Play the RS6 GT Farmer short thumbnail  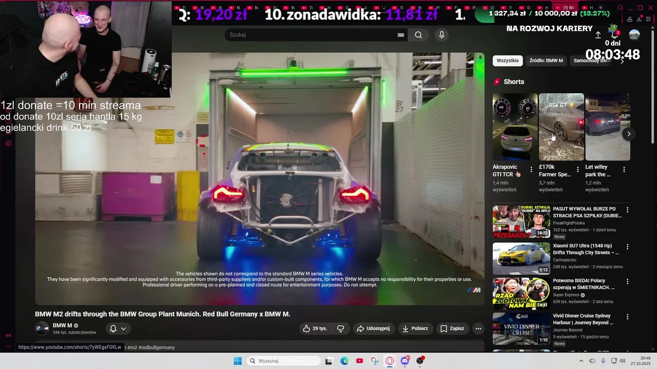point(562,127)
